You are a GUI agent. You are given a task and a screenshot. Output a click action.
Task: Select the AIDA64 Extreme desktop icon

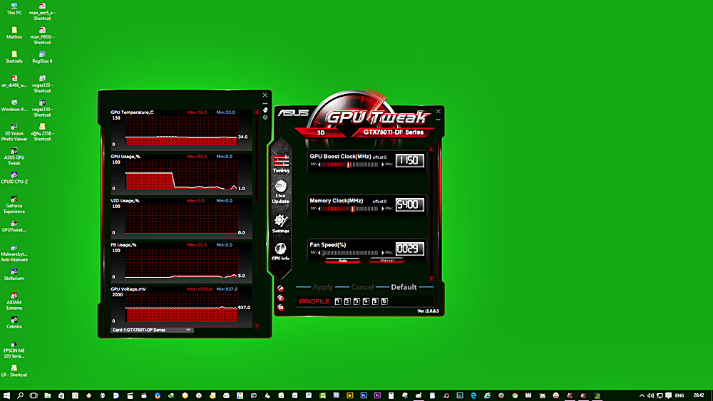[14, 301]
